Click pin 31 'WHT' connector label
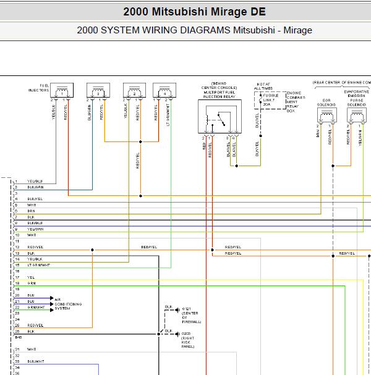The height and width of the screenshot is (375, 371). coord(32,350)
